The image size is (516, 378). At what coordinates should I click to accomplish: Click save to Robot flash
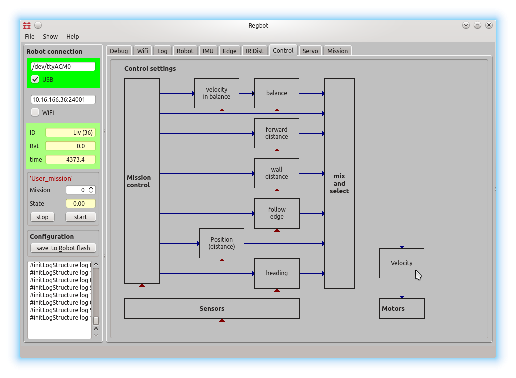click(x=63, y=248)
